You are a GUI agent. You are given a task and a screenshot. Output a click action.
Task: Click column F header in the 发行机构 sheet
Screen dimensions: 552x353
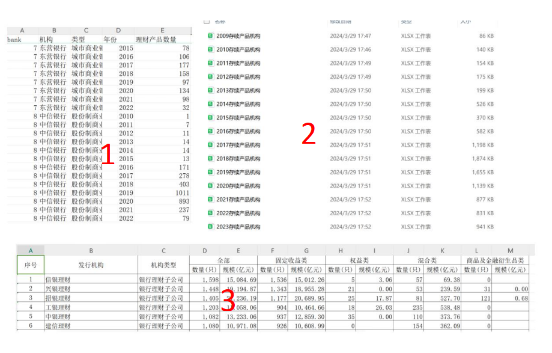[273, 251]
